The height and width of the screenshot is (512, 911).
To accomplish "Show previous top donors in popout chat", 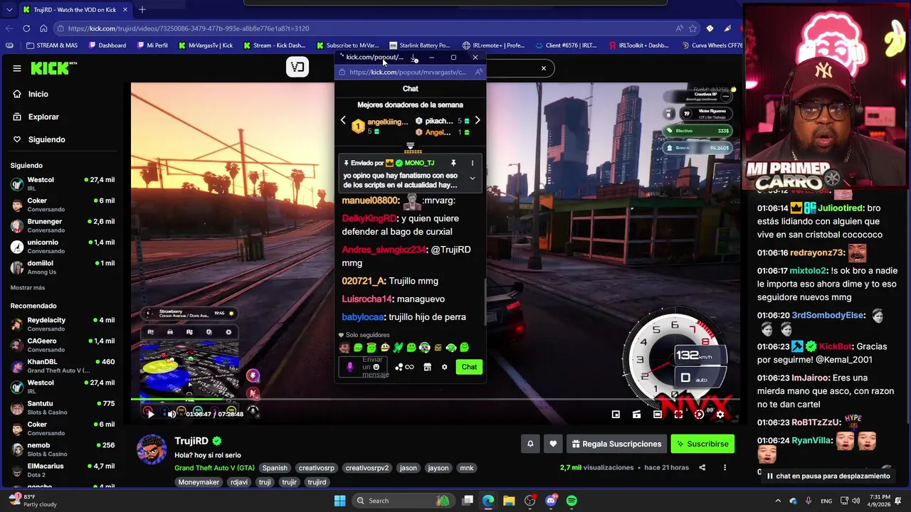I will click(x=343, y=120).
